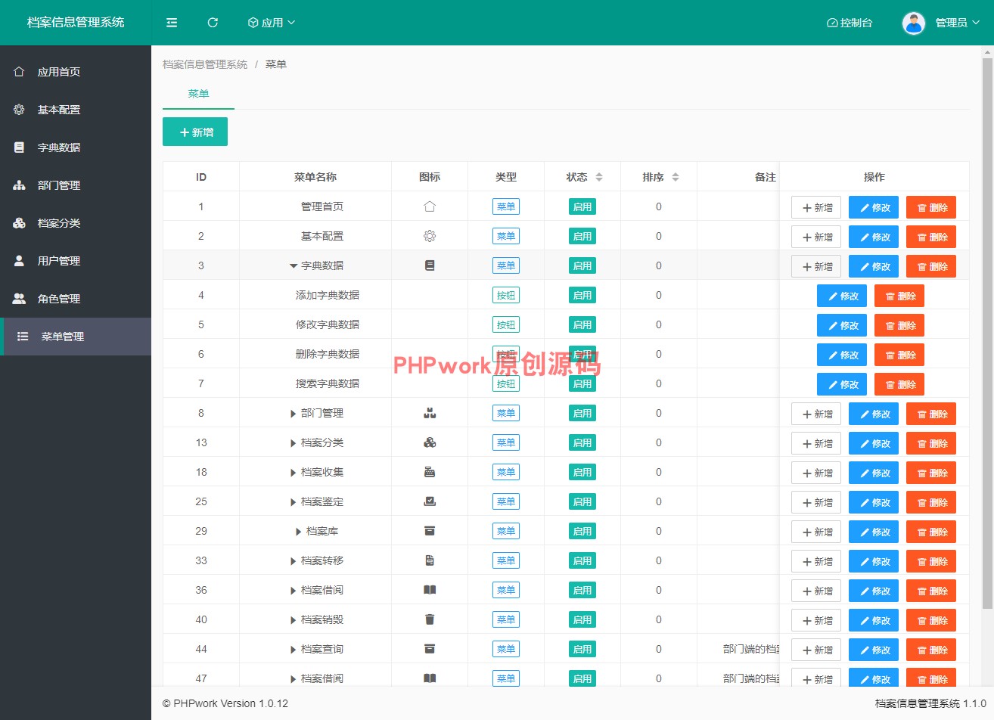Screen dimensions: 994x720
Task: Open 应用首页 in sidebar
Action: click(x=76, y=72)
